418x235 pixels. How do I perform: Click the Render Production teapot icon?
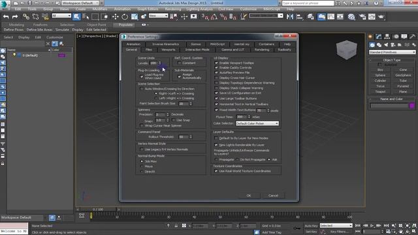click(x=381, y=16)
